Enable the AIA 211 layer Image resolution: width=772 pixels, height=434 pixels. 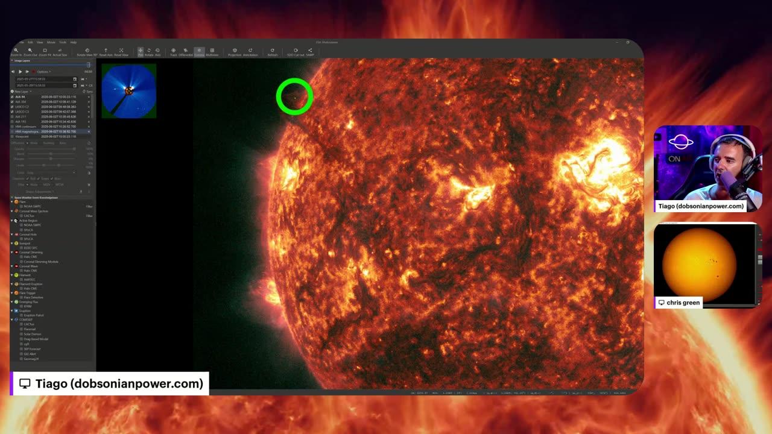[x=12, y=117]
